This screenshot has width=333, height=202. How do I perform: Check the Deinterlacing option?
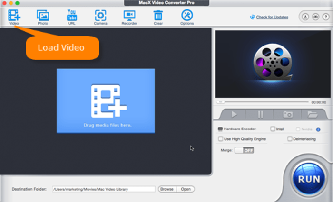click(x=290, y=139)
